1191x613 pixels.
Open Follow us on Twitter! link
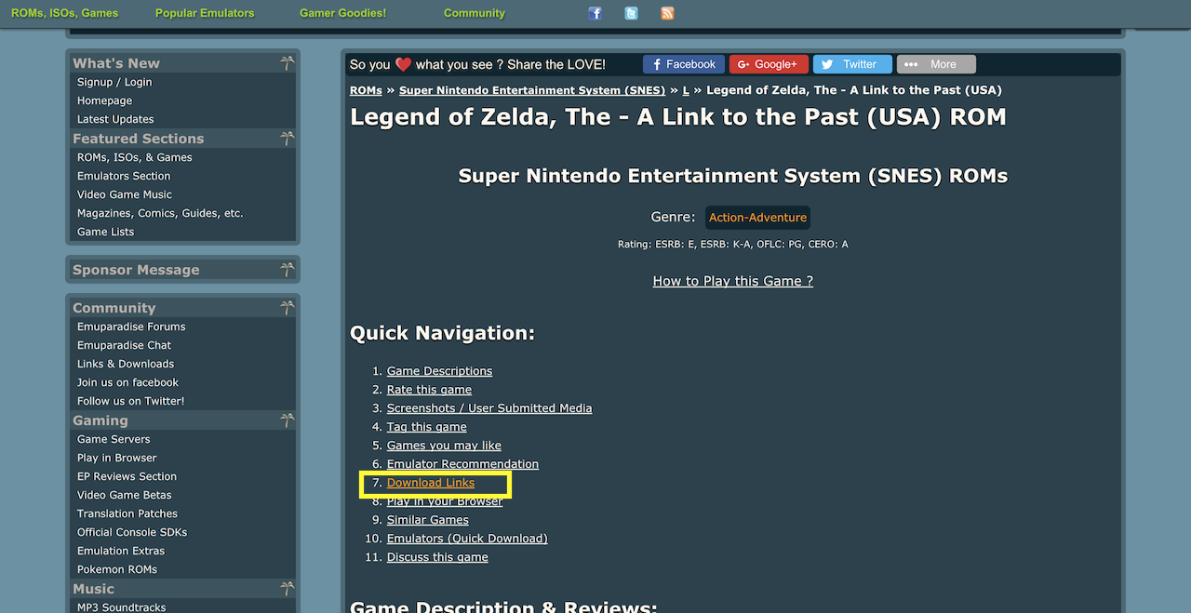click(131, 401)
